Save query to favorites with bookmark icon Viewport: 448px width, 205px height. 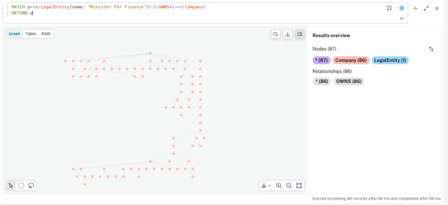coord(389,8)
